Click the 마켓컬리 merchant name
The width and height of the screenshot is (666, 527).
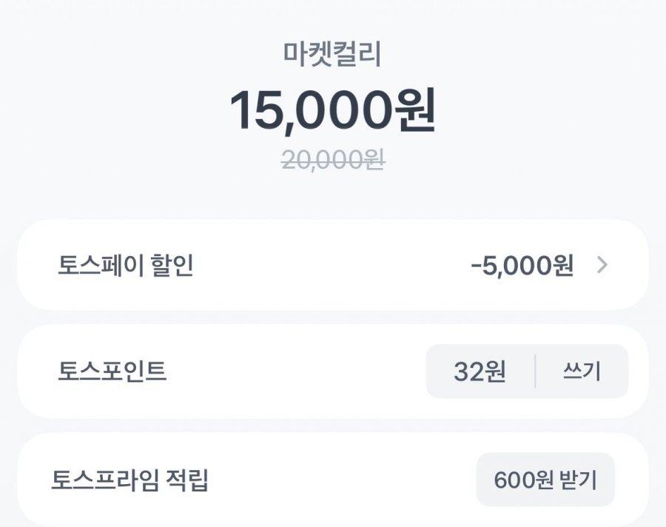332,55
